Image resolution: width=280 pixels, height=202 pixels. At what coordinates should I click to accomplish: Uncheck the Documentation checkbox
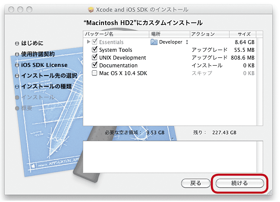coord(94,65)
